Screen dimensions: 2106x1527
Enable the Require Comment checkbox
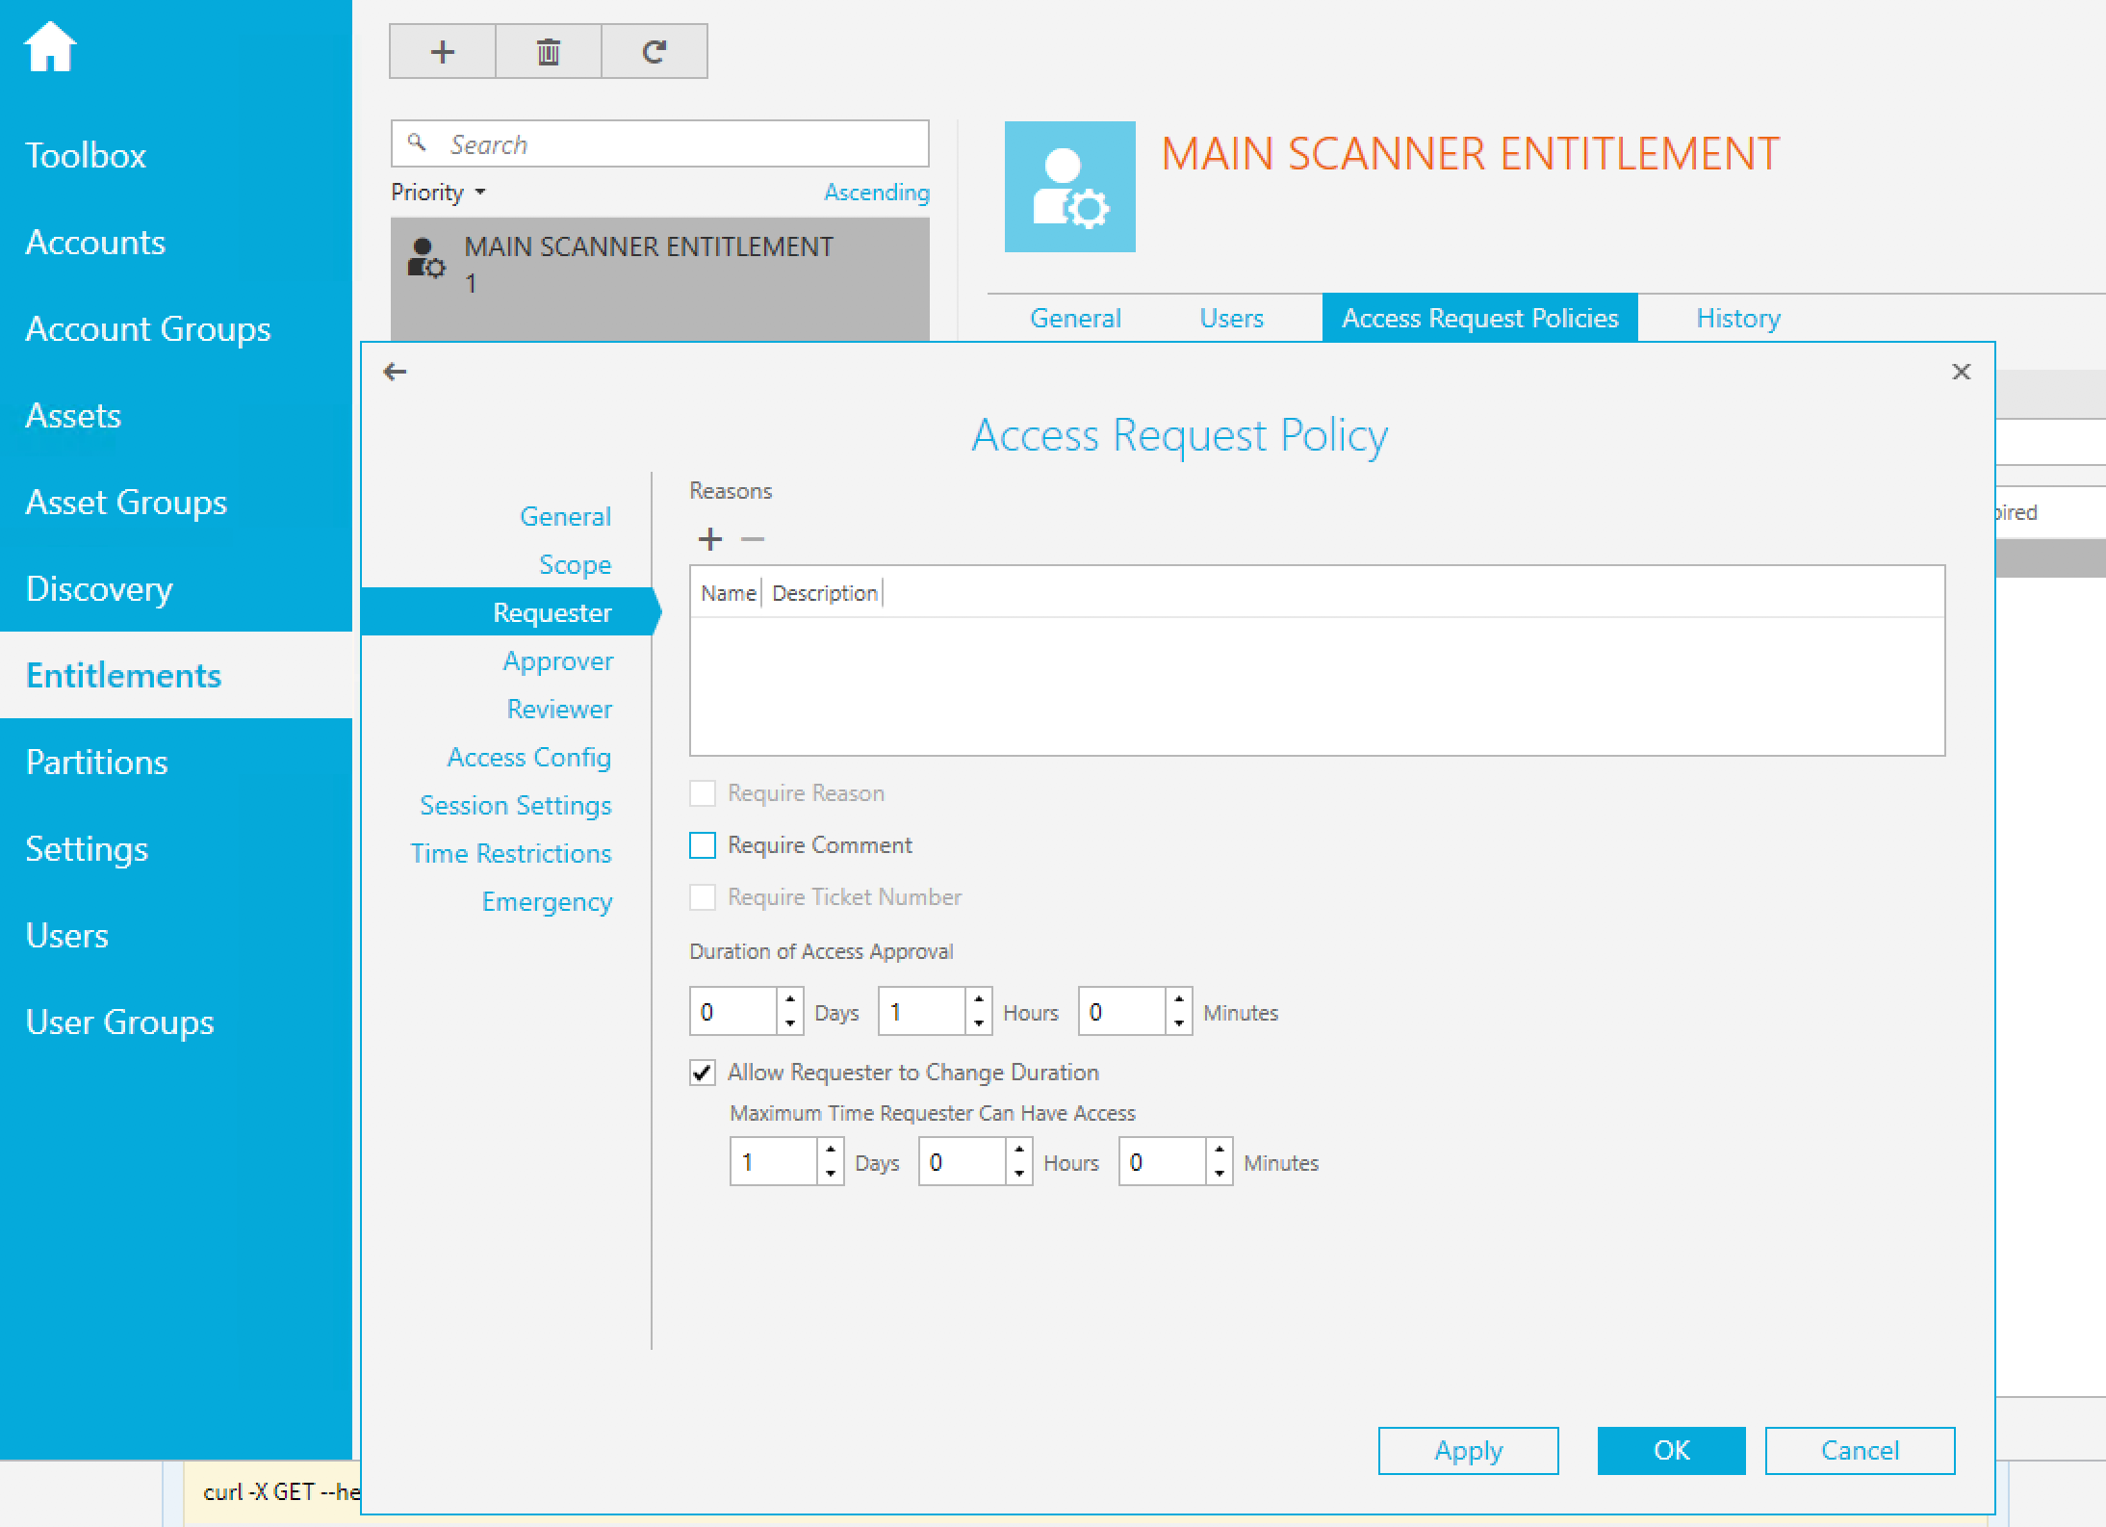(703, 845)
